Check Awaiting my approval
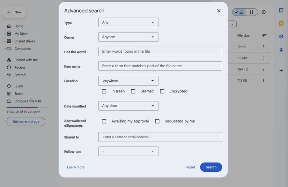The width and height of the screenshot is (288, 187). tap(104, 121)
